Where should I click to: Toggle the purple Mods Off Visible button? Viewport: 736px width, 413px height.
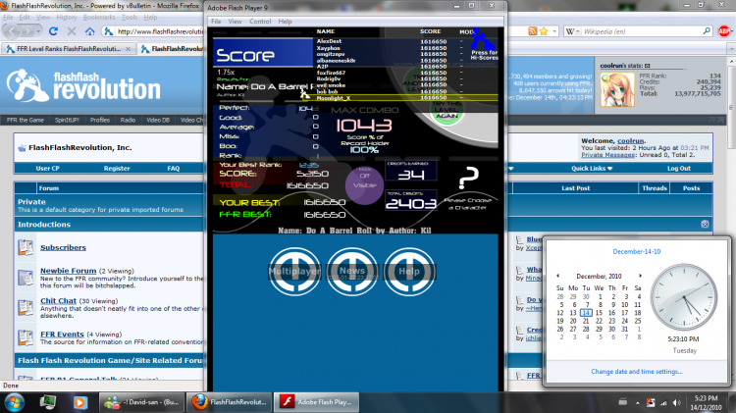(x=365, y=184)
